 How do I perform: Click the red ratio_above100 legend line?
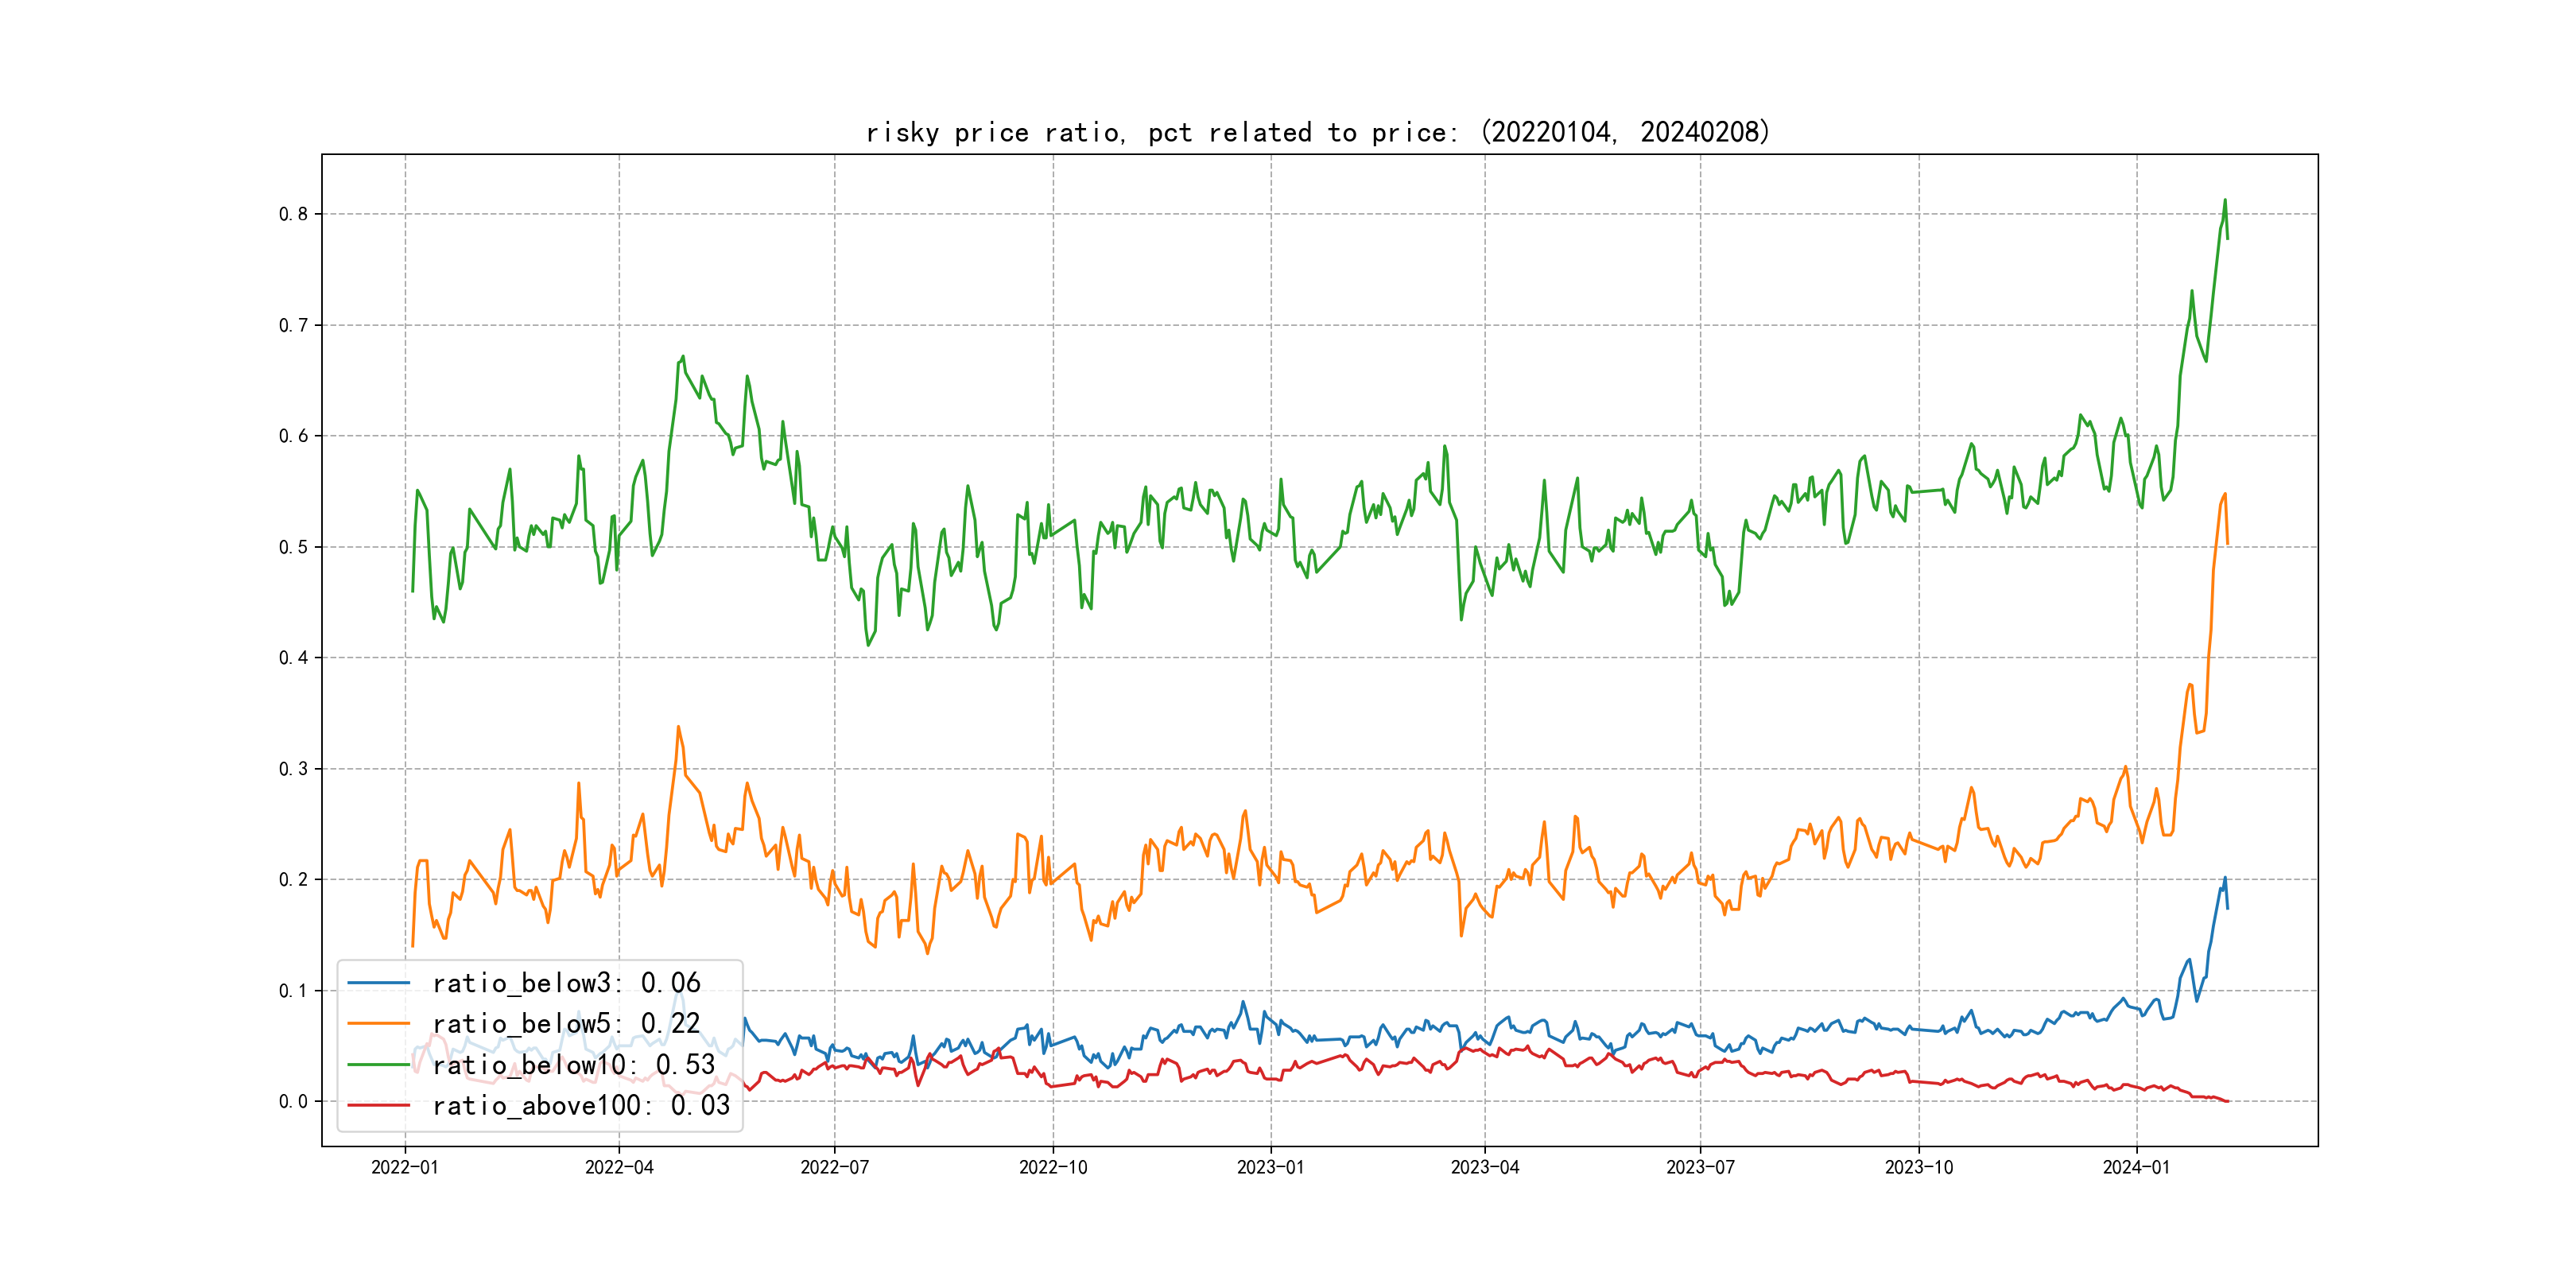(378, 1105)
